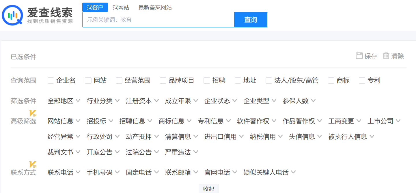Open the 行业分类 dropdown
This screenshot has width=416, height=193.
point(103,101)
